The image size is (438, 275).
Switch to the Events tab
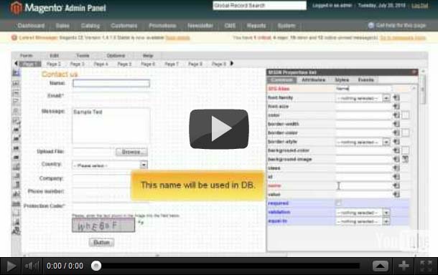point(365,80)
